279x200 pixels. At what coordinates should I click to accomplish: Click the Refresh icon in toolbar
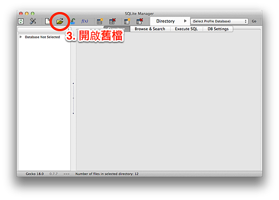coord(21,21)
